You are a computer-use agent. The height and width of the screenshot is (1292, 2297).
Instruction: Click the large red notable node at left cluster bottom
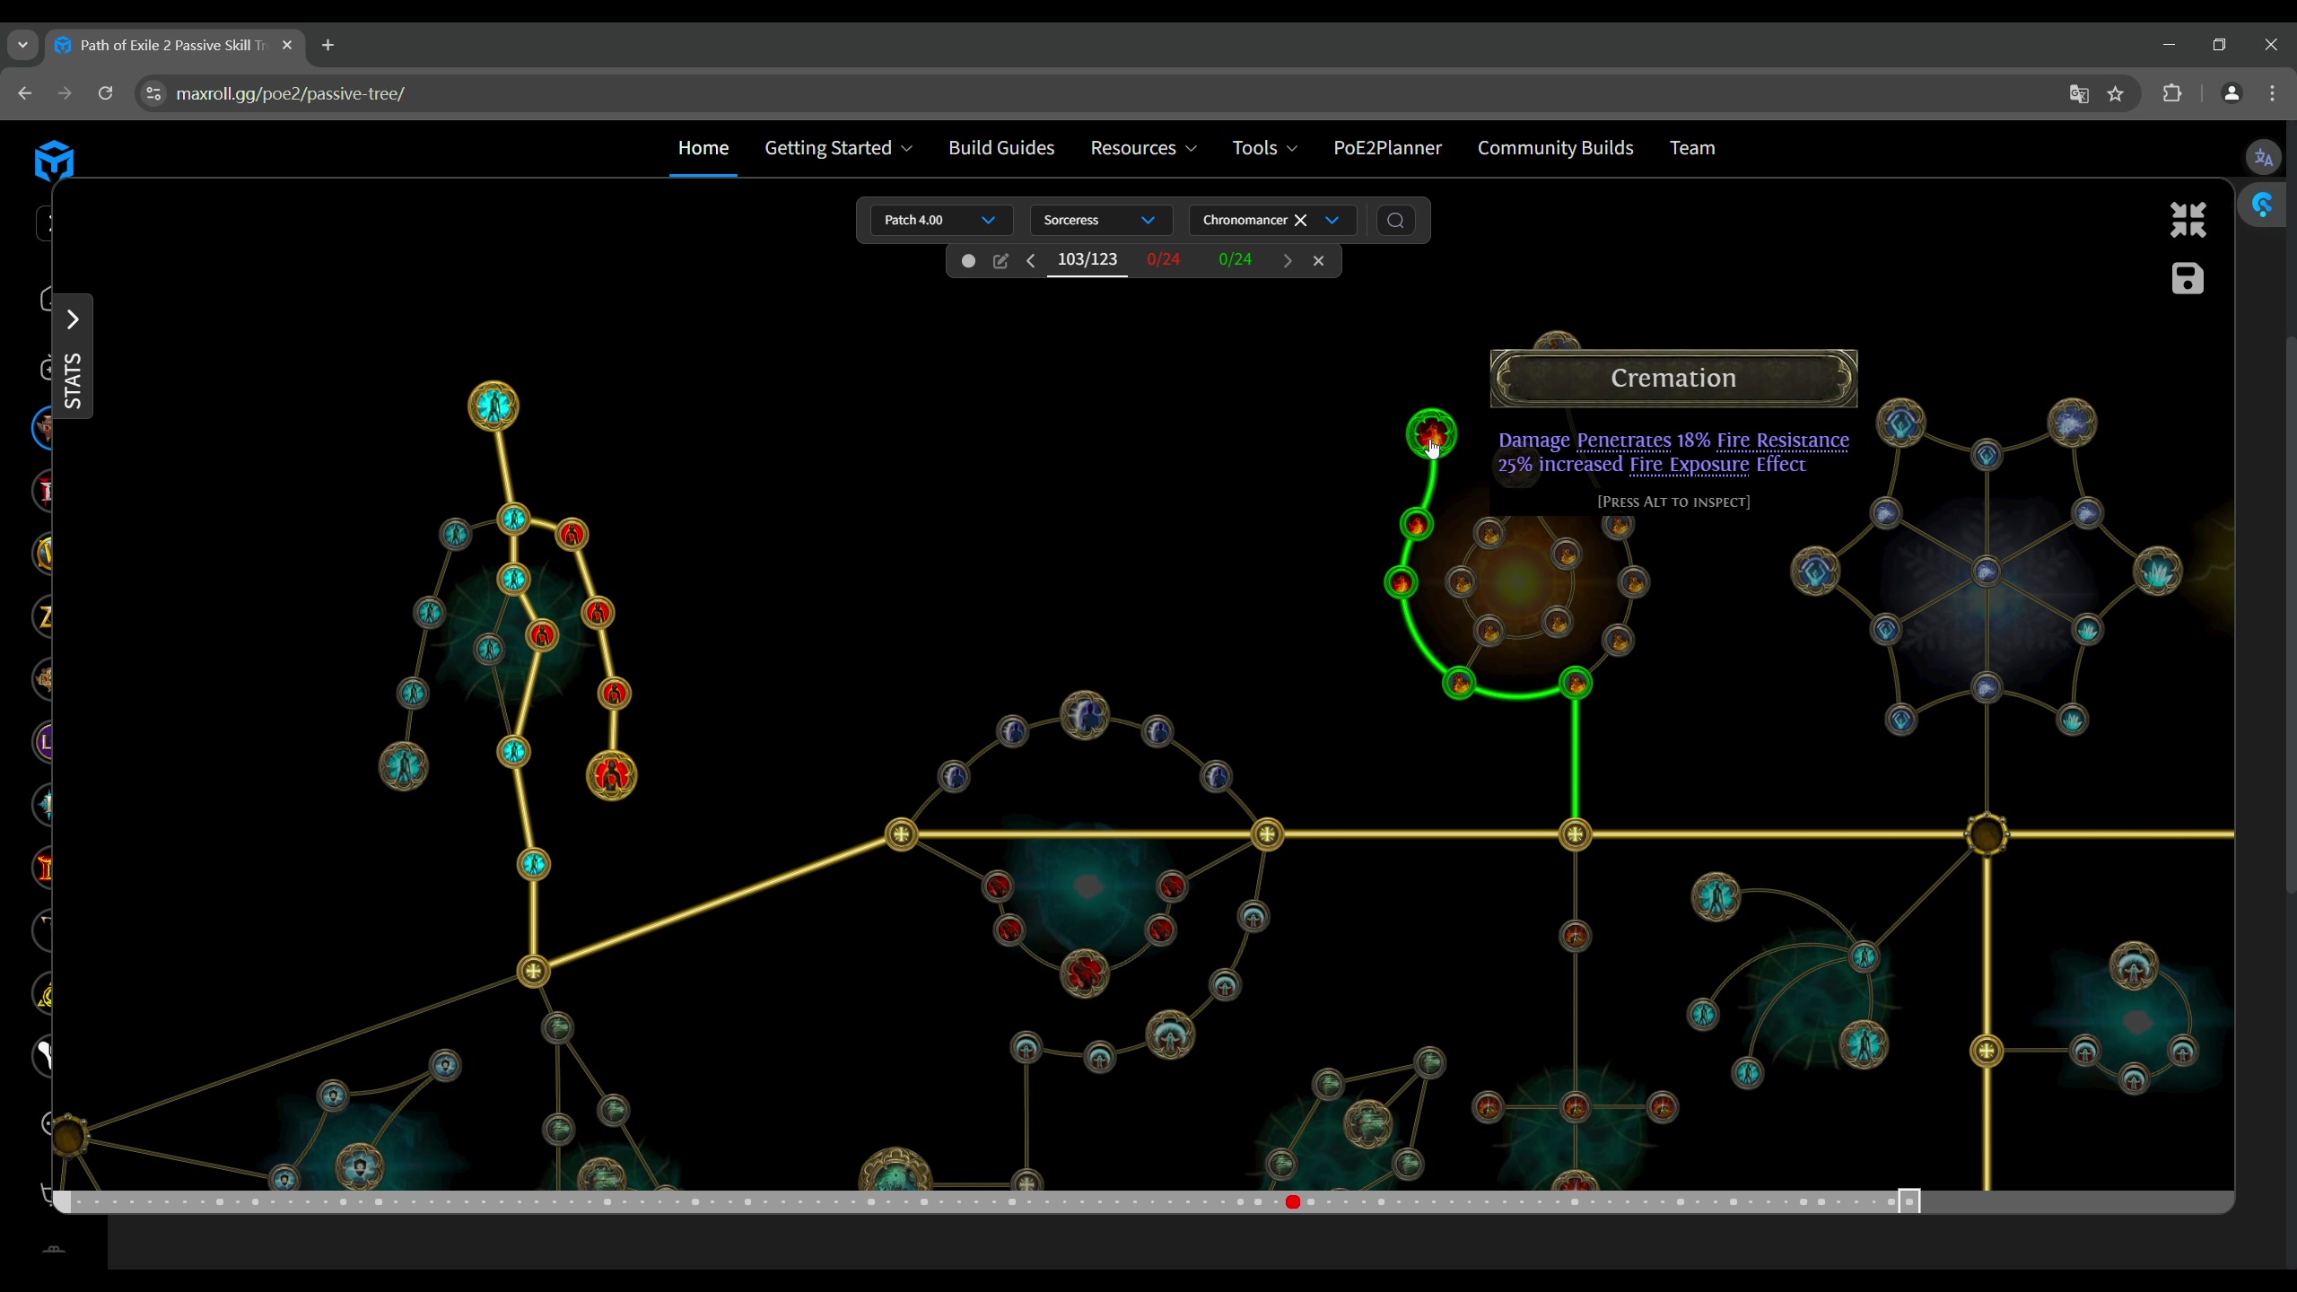pyautogui.click(x=612, y=775)
